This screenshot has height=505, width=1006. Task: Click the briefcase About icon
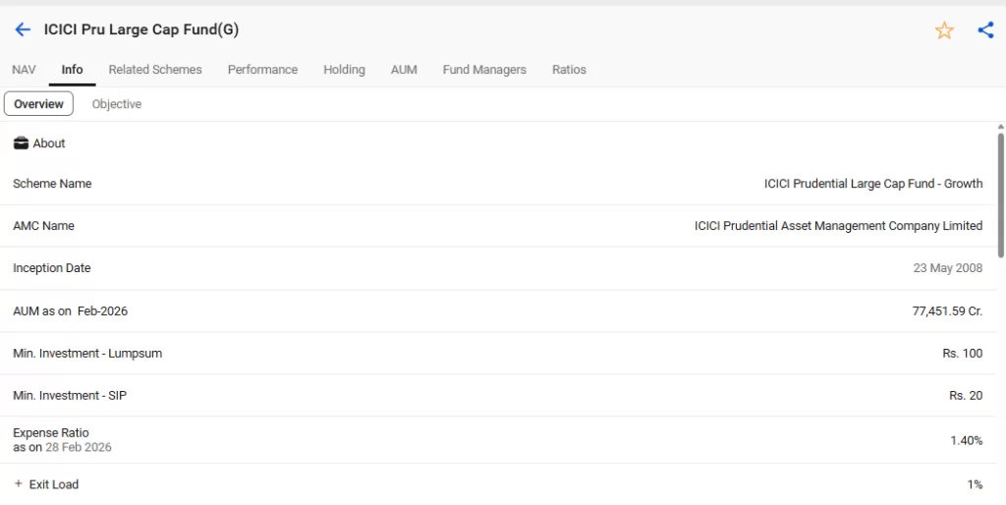(x=21, y=143)
